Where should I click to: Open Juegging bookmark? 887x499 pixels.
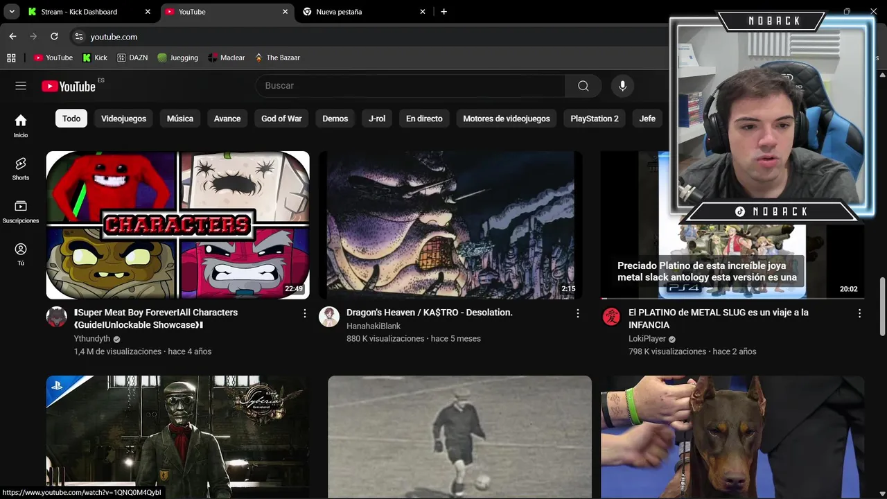[178, 58]
